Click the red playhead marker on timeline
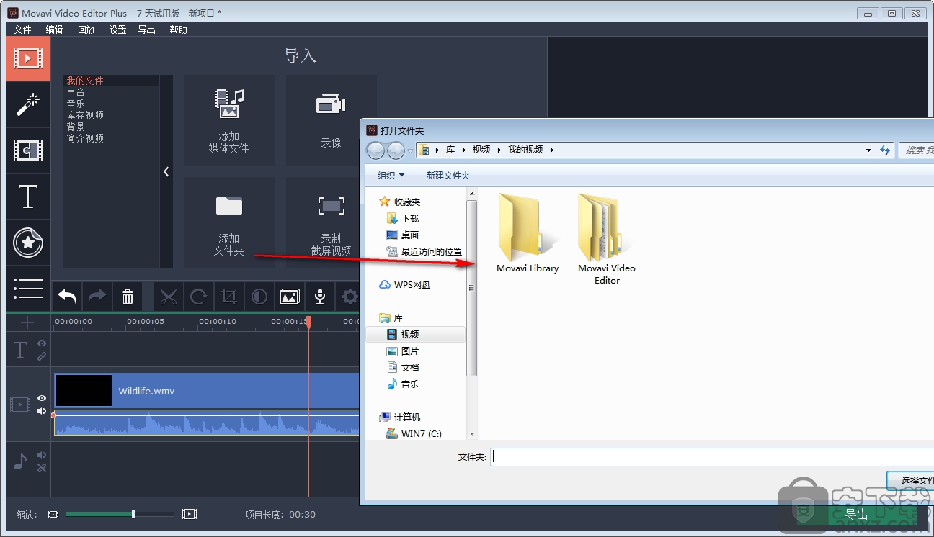The image size is (934, 537). [x=309, y=322]
